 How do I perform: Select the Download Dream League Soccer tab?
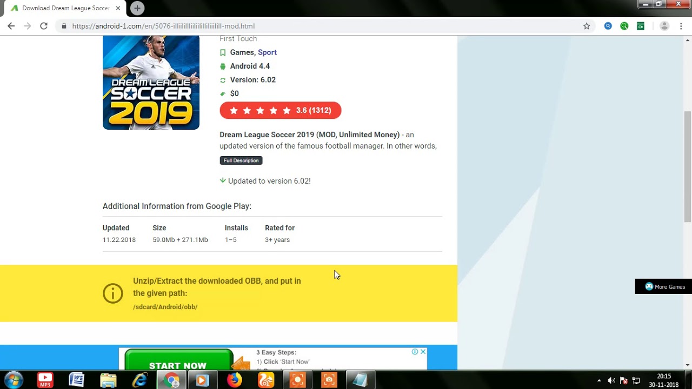pyautogui.click(x=65, y=8)
